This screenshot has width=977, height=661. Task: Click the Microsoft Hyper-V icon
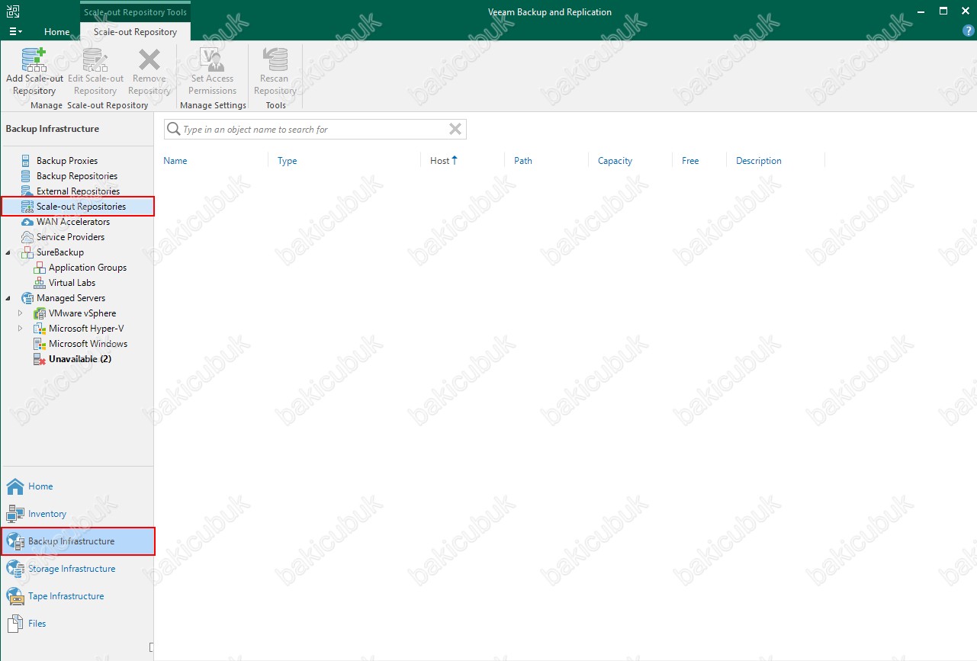[40, 329]
